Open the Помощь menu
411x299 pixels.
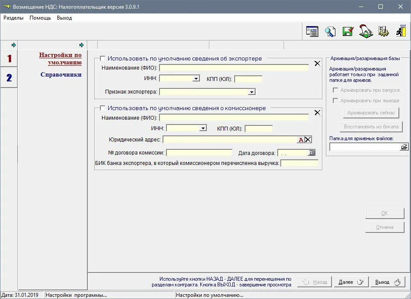pyautogui.click(x=40, y=18)
